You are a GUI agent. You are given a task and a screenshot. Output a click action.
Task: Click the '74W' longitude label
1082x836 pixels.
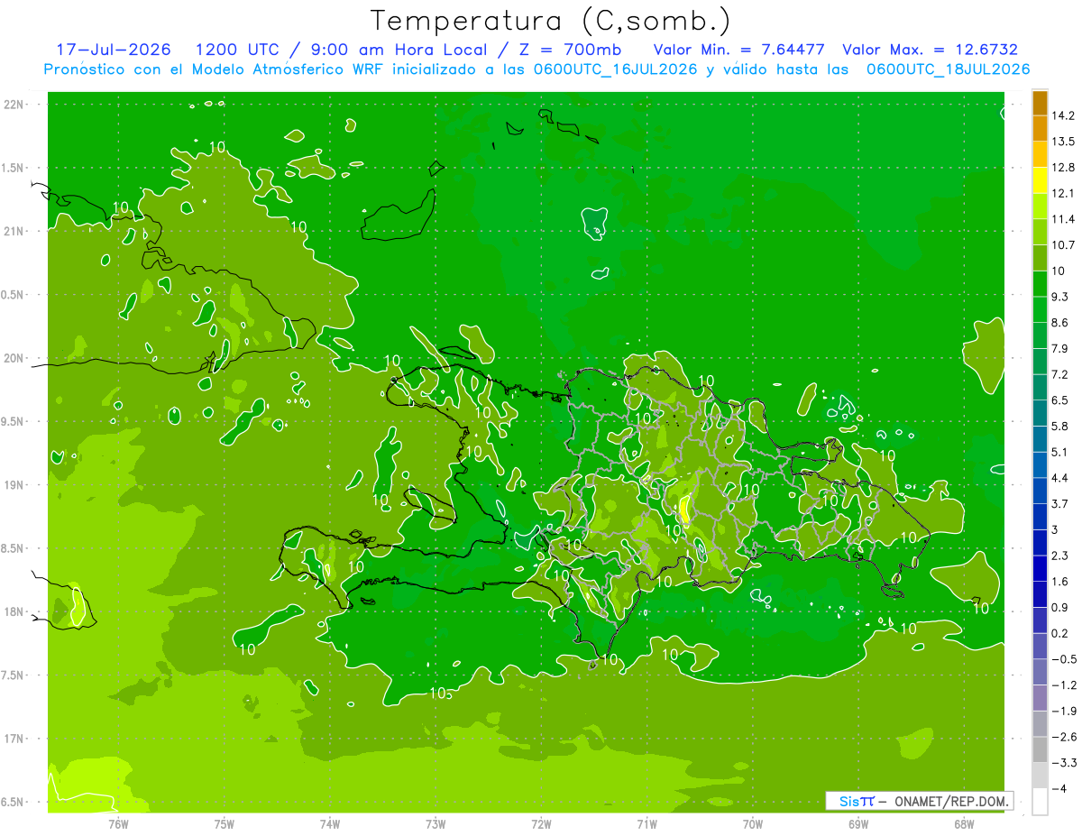click(329, 824)
